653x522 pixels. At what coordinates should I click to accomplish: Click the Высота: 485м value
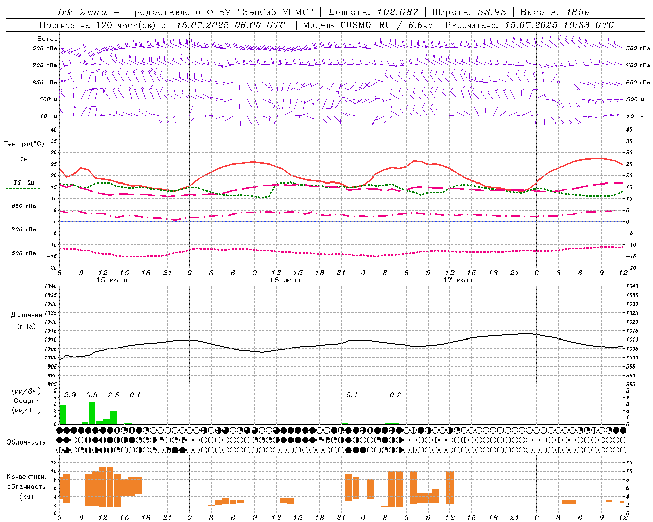556,12
